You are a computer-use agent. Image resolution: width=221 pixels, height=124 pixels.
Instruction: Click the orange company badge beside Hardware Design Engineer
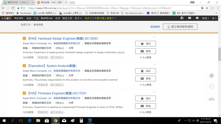point(24,38)
